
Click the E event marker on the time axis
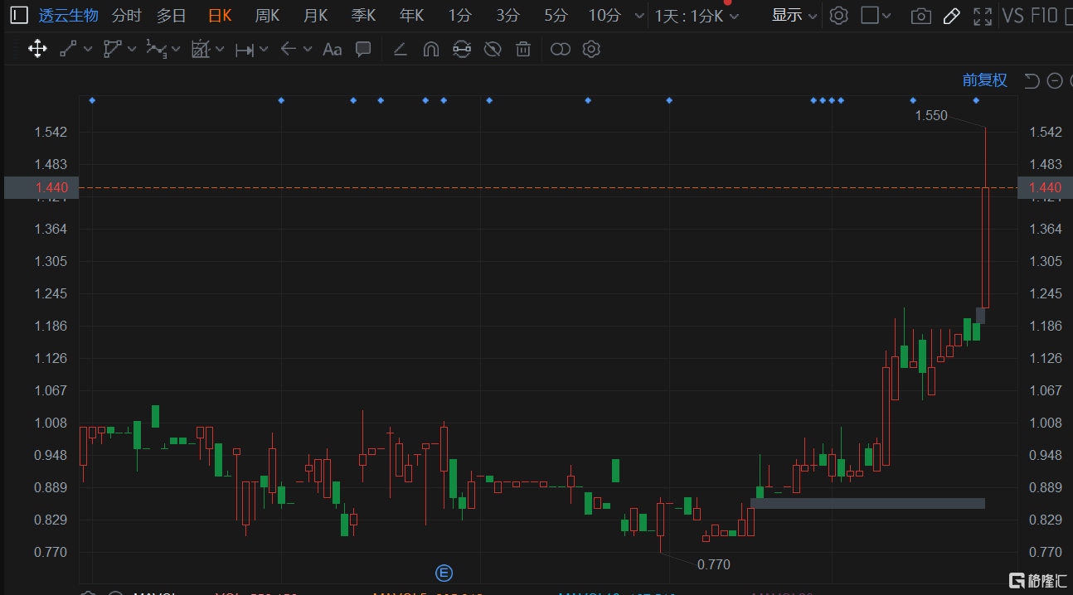[x=444, y=573]
